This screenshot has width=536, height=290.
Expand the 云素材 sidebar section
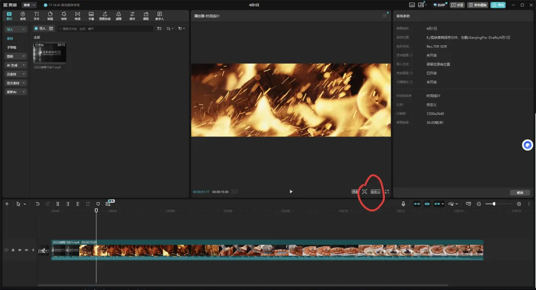click(x=15, y=74)
